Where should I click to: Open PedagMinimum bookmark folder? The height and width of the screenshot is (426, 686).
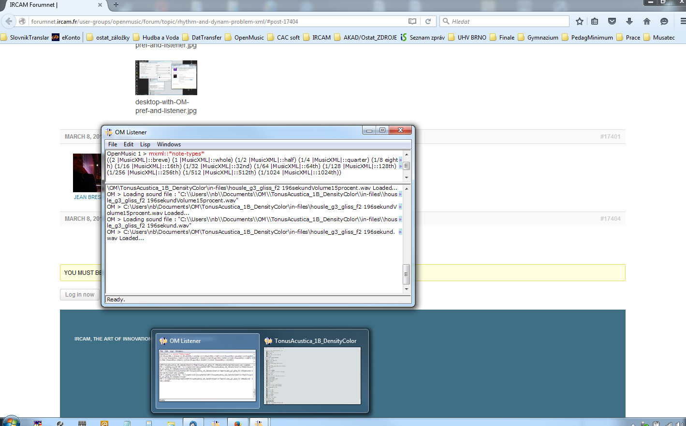coord(587,37)
